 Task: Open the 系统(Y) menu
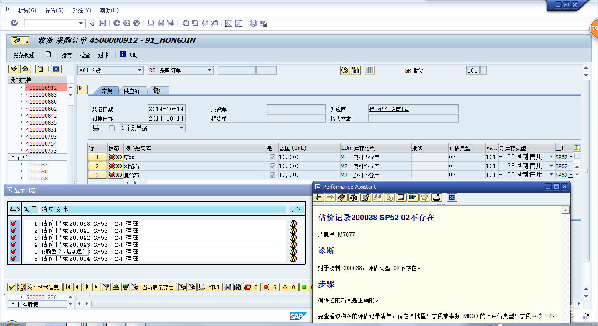[x=82, y=10]
